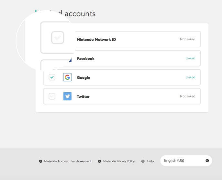222x180 pixels.
Task: Click Not linked status for Nintendo Network ID
Action: [x=187, y=39]
